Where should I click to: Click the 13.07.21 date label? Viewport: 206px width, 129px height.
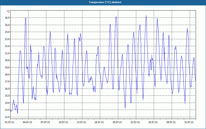tap(81, 122)
